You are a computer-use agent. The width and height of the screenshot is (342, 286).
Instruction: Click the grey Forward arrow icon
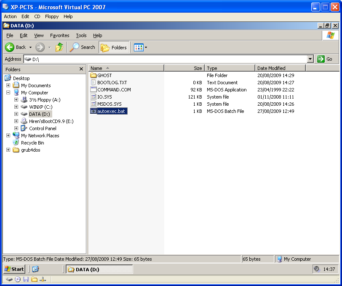[40, 47]
